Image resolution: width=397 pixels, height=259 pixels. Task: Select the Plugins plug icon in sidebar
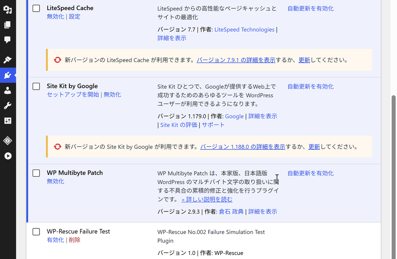tap(8, 75)
